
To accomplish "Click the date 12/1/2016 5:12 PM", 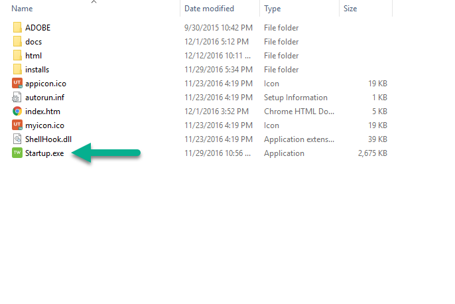I will [216, 42].
